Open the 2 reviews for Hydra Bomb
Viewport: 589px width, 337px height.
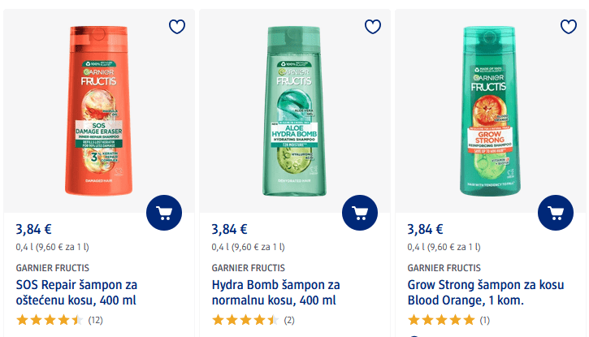click(x=288, y=320)
